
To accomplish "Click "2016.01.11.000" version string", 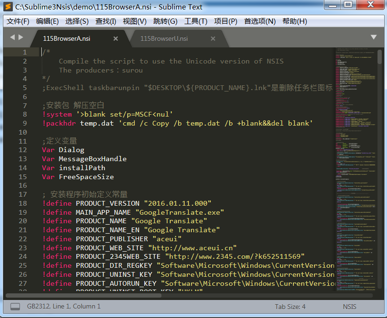I will 178,203.
